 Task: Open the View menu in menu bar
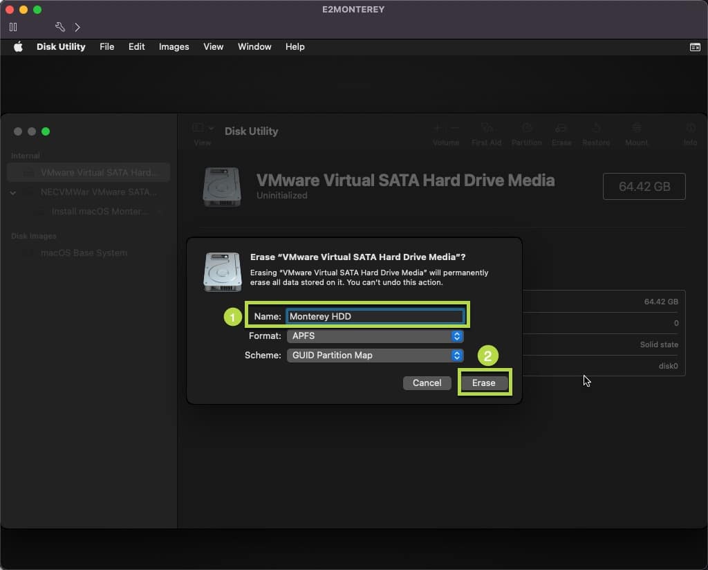[x=213, y=47]
